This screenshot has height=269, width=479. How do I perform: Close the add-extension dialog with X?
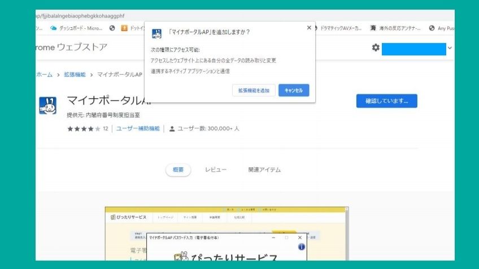(x=309, y=28)
